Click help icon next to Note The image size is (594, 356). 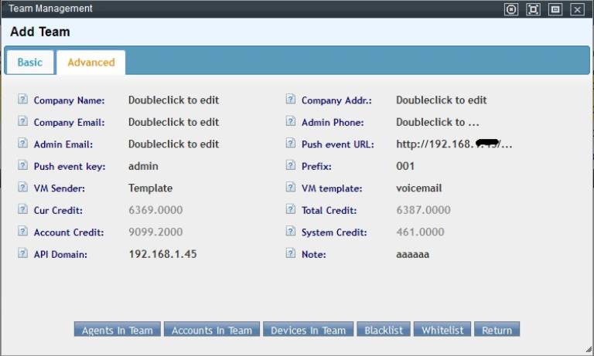coord(290,253)
